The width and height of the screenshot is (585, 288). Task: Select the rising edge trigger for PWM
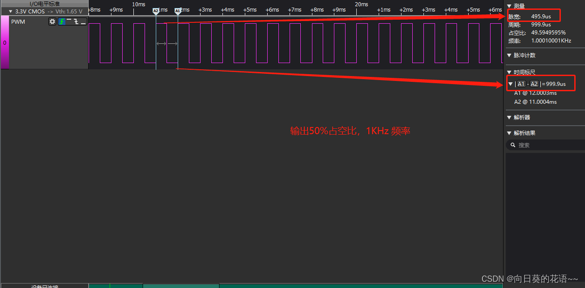tap(62, 21)
